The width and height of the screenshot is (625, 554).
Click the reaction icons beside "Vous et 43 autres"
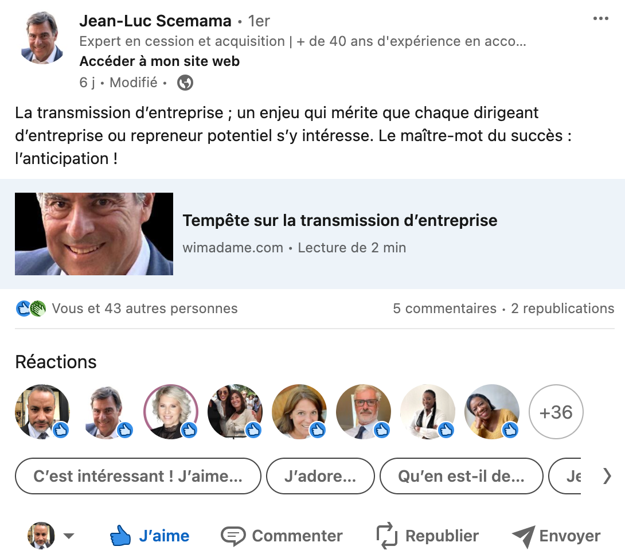click(x=31, y=309)
